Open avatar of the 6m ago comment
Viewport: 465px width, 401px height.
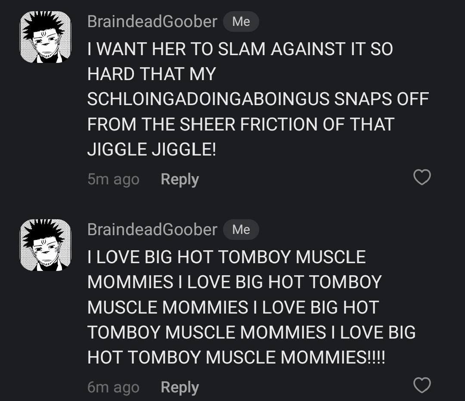click(45, 245)
